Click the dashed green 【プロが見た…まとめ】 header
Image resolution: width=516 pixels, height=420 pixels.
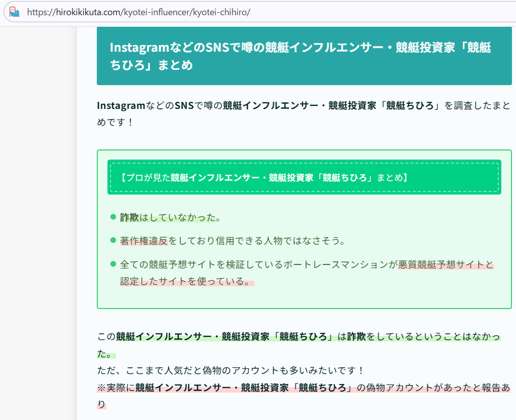coord(304,177)
